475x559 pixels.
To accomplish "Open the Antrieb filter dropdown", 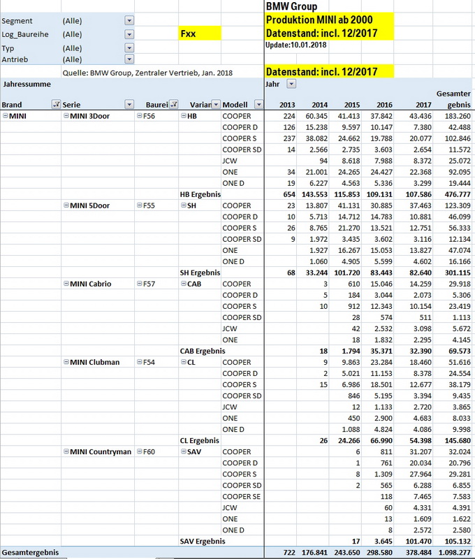I will click(129, 59).
